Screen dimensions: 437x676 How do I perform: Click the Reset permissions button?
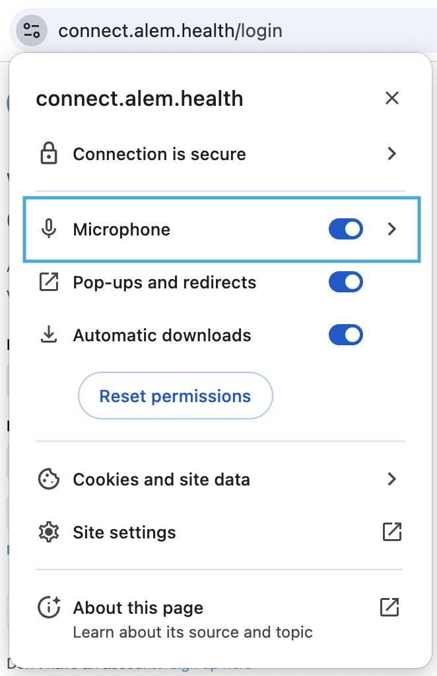(176, 396)
